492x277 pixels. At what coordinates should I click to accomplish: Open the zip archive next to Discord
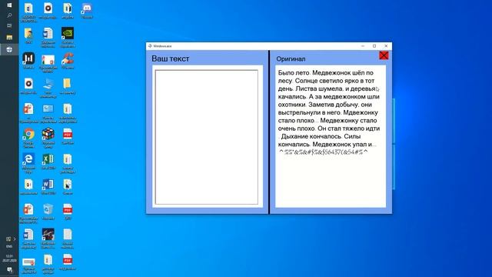pos(68,11)
